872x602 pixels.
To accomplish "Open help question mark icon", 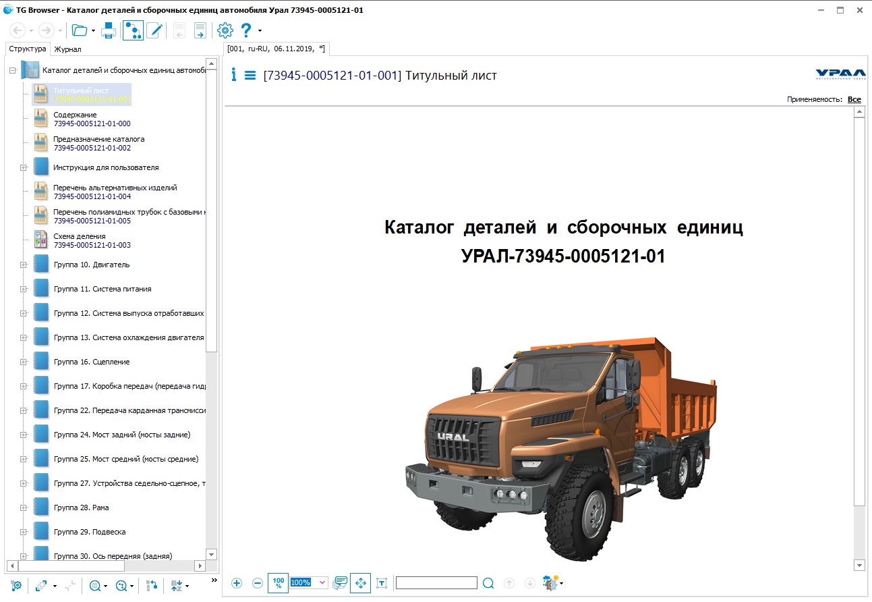I will click(x=246, y=30).
